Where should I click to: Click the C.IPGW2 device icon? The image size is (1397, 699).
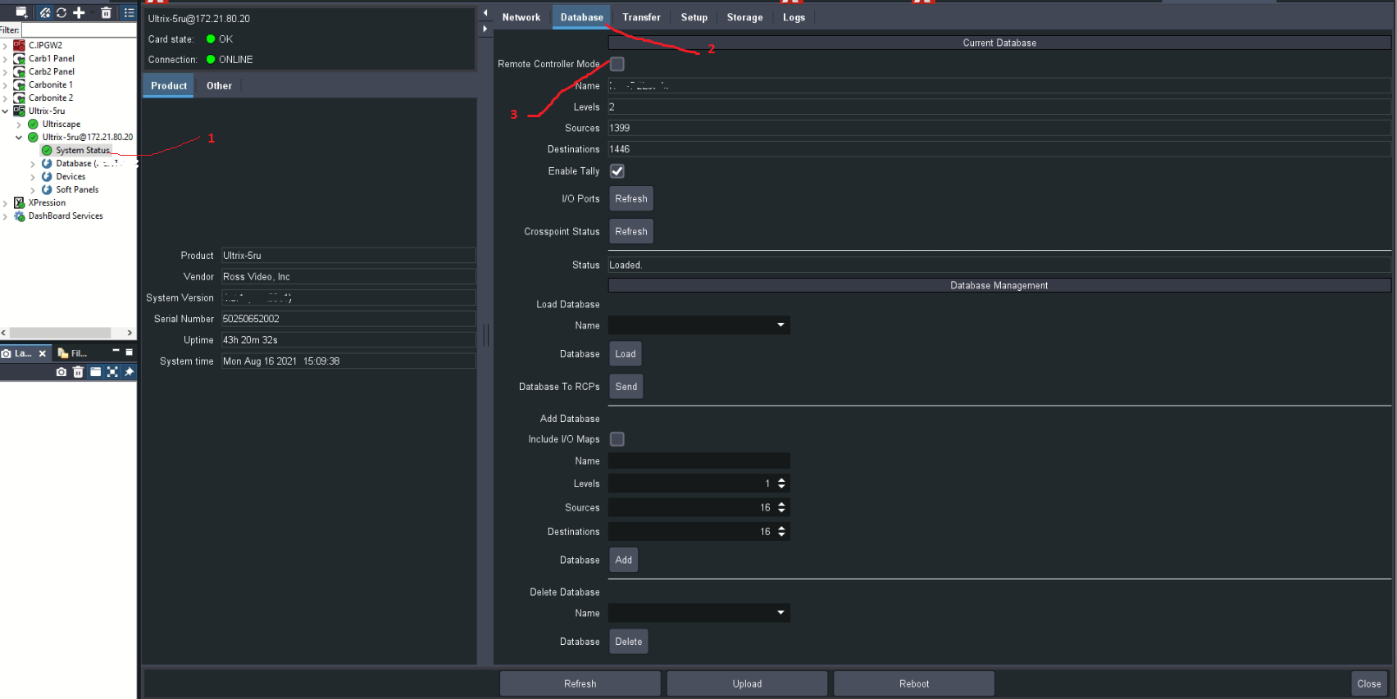coord(19,45)
